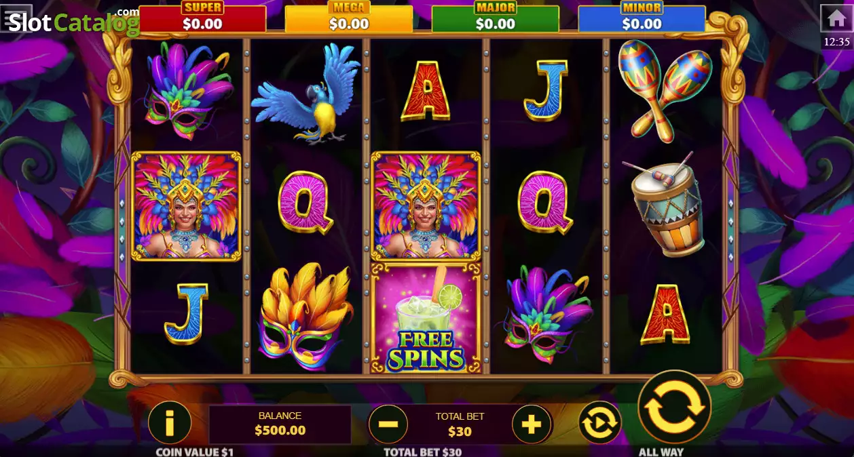Click the Total Bet $30 display
854x457 pixels.
point(460,424)
